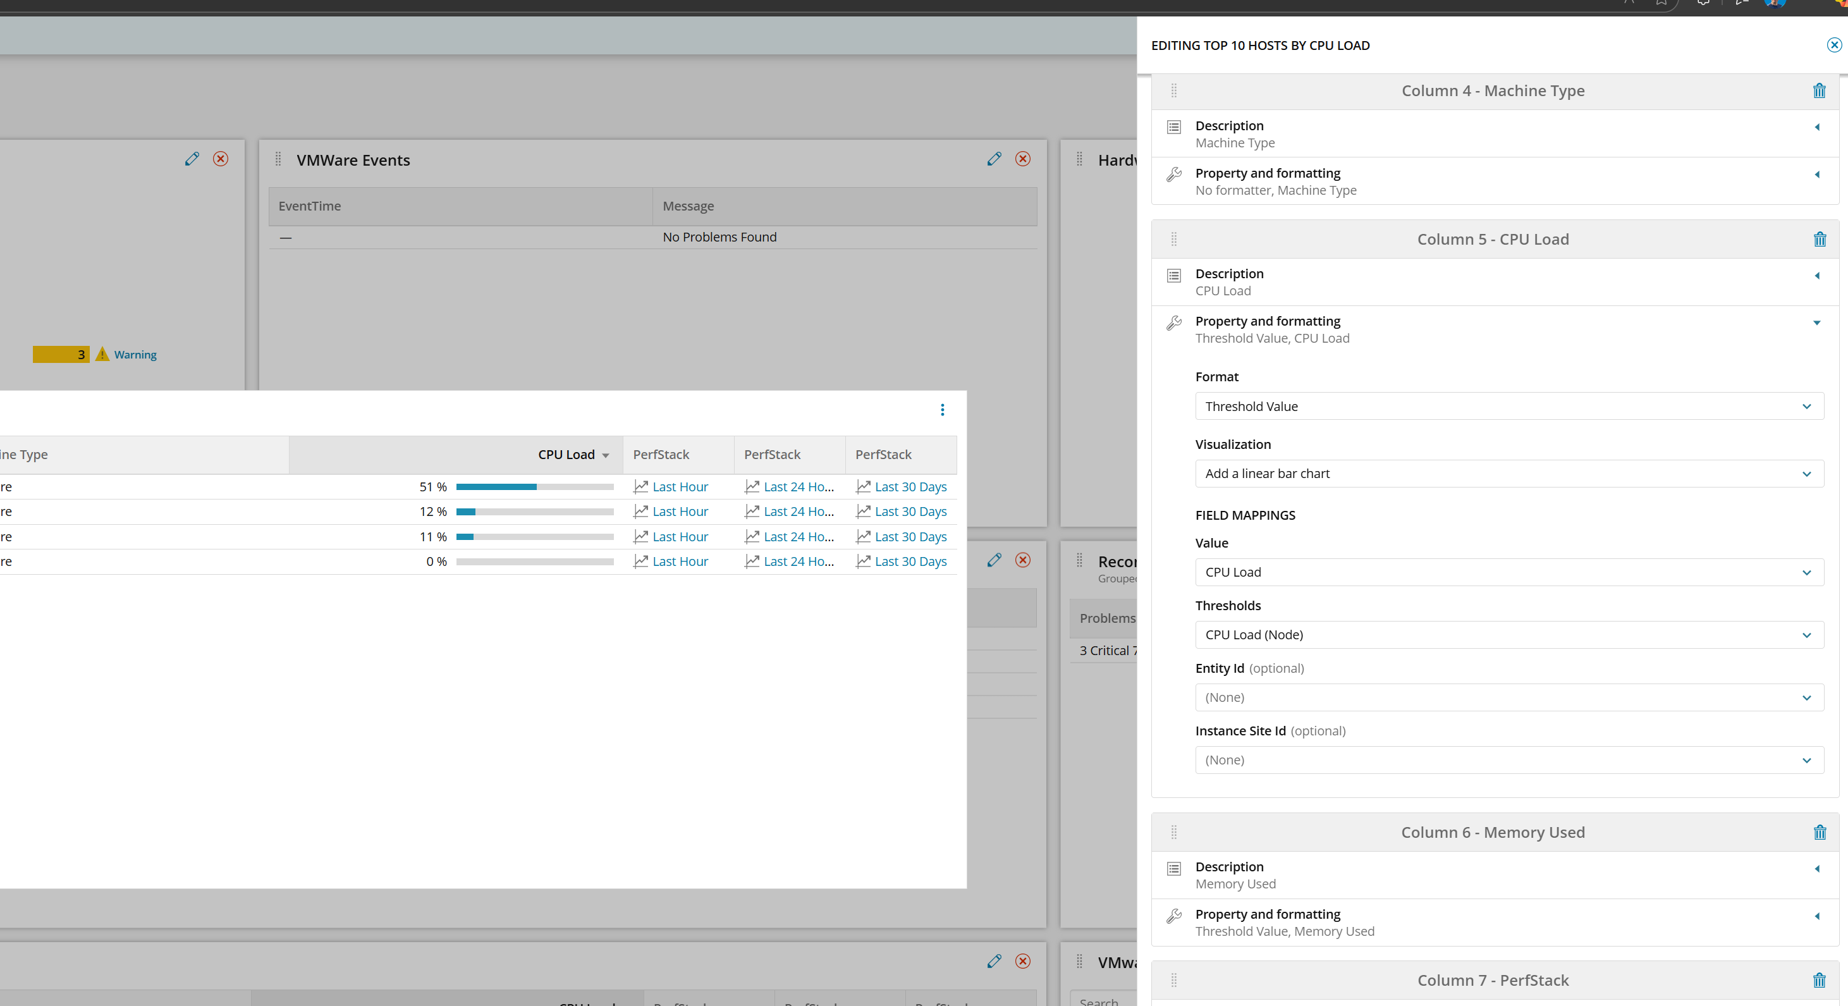Viewport: 1848px width, 1006px height.
Task: Open Thresholds dropdown showing CPU Load (Node)
Action: coord(1508,635)
